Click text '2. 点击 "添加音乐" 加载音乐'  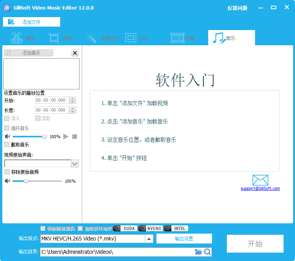[134, 121]
